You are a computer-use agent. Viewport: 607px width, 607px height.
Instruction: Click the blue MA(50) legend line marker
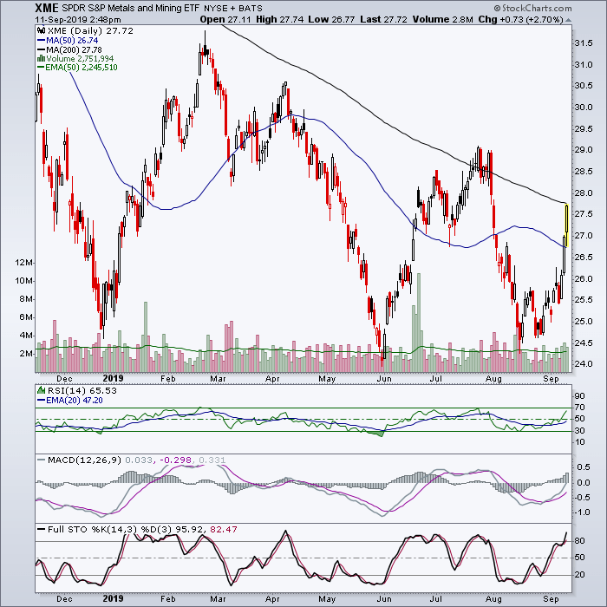41,40
